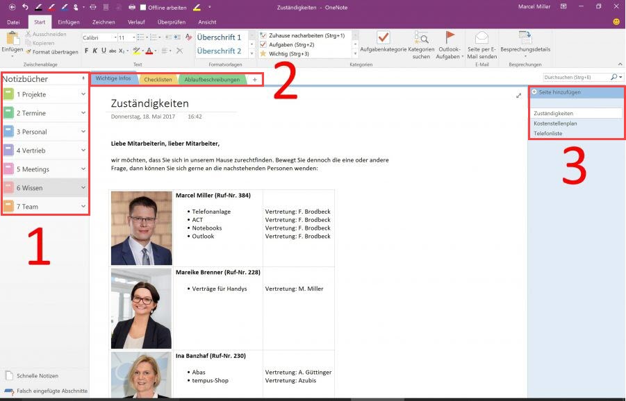Image resolution: width=626 pixels, height=401 pixels.
Task: Expand the 1 Projekte notebook chevron
Action: coord(83,94)
